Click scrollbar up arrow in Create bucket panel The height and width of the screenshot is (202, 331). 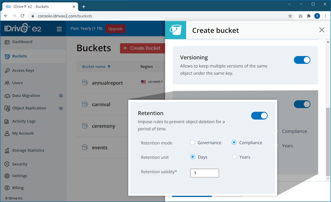pos(328,42)
